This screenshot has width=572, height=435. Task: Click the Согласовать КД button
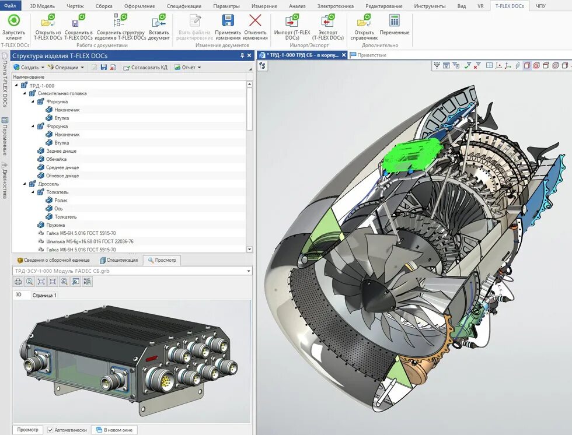point(145,68)
